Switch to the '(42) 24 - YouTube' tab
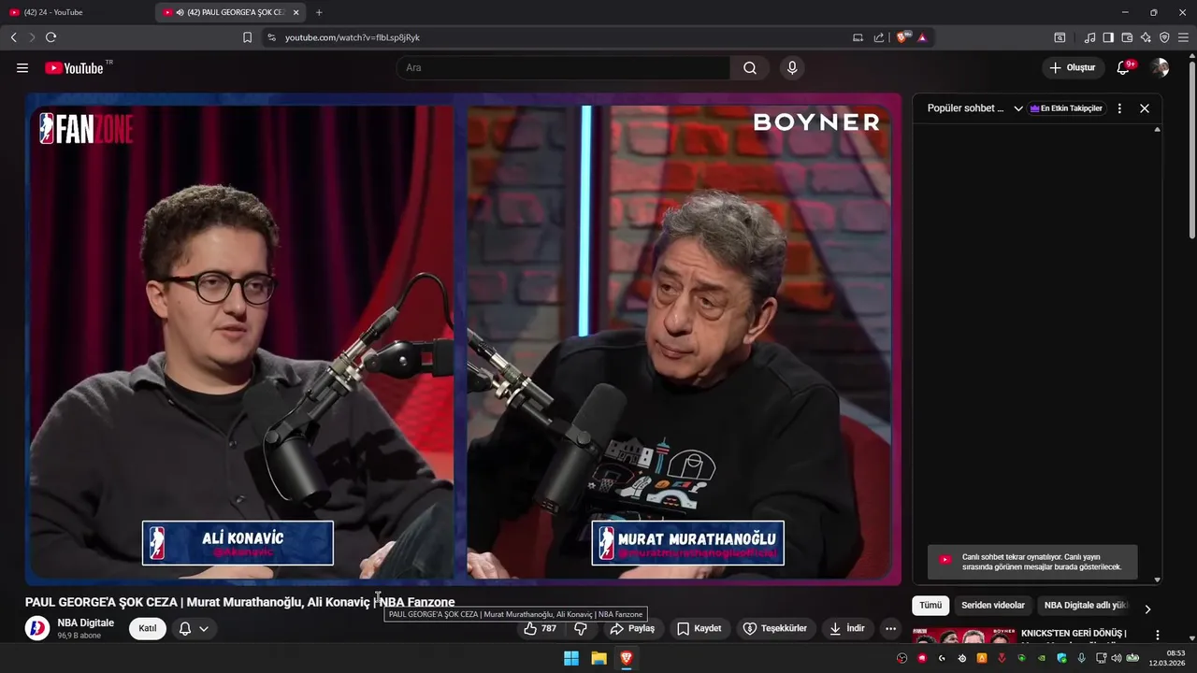Image resolution: width=1197 pixels, height=673 pixels. [77, 12]
